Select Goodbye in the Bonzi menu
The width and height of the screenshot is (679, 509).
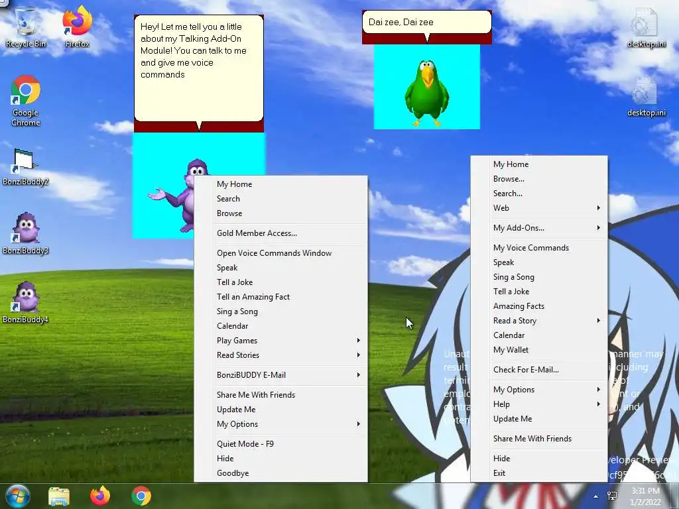pos(281,473)
